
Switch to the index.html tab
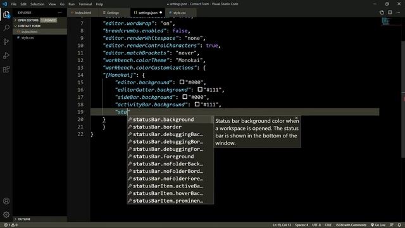click(83, 13)
